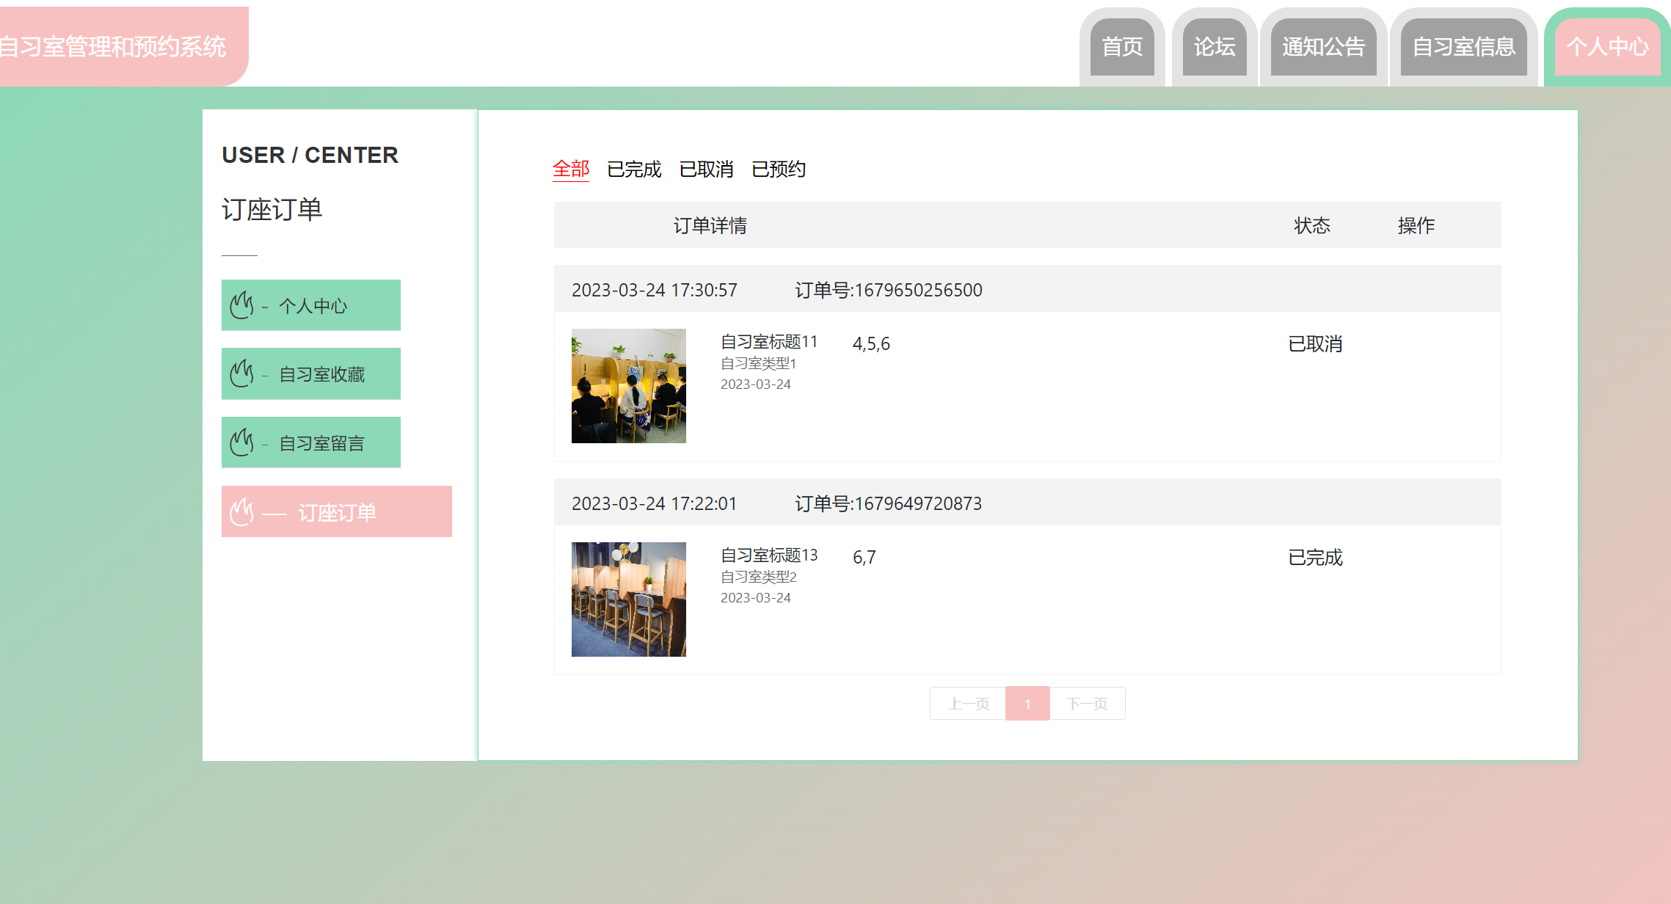Screen dimensions: 1671x904
Task: Show 已预约 orders tab
Action: click(x=779, y=169)
